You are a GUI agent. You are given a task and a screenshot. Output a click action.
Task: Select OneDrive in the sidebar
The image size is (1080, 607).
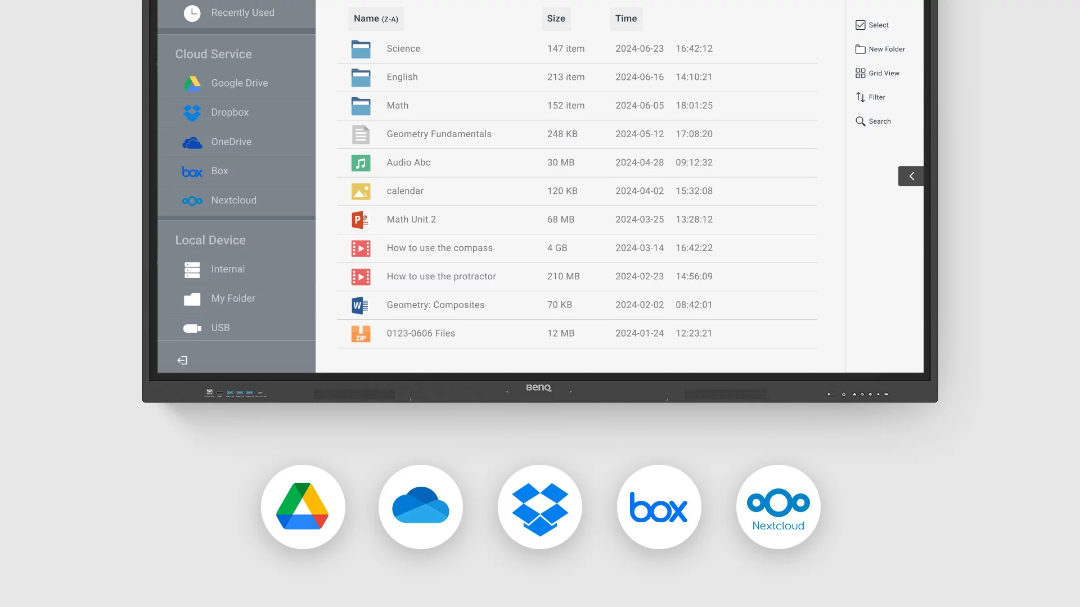click(236, 142)
